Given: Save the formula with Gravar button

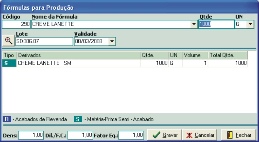Looking at the screenshot, I should [164, 135].
